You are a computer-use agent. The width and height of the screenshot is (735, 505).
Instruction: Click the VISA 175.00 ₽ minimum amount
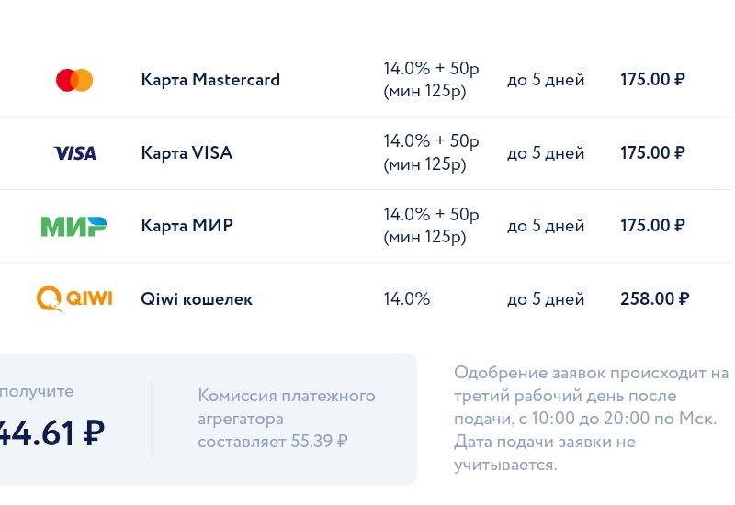click(x=652, y=153)
